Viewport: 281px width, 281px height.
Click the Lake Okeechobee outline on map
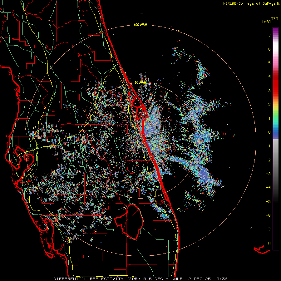(x=129, y=222)
